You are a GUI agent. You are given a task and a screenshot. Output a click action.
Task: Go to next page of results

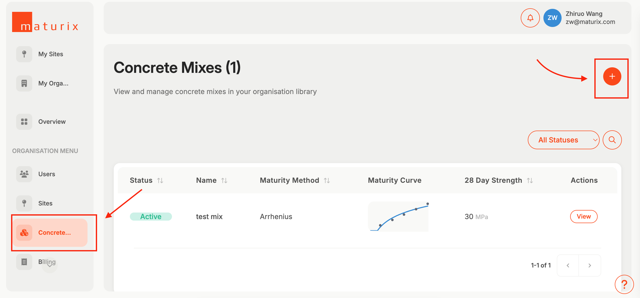coord(590,265)
